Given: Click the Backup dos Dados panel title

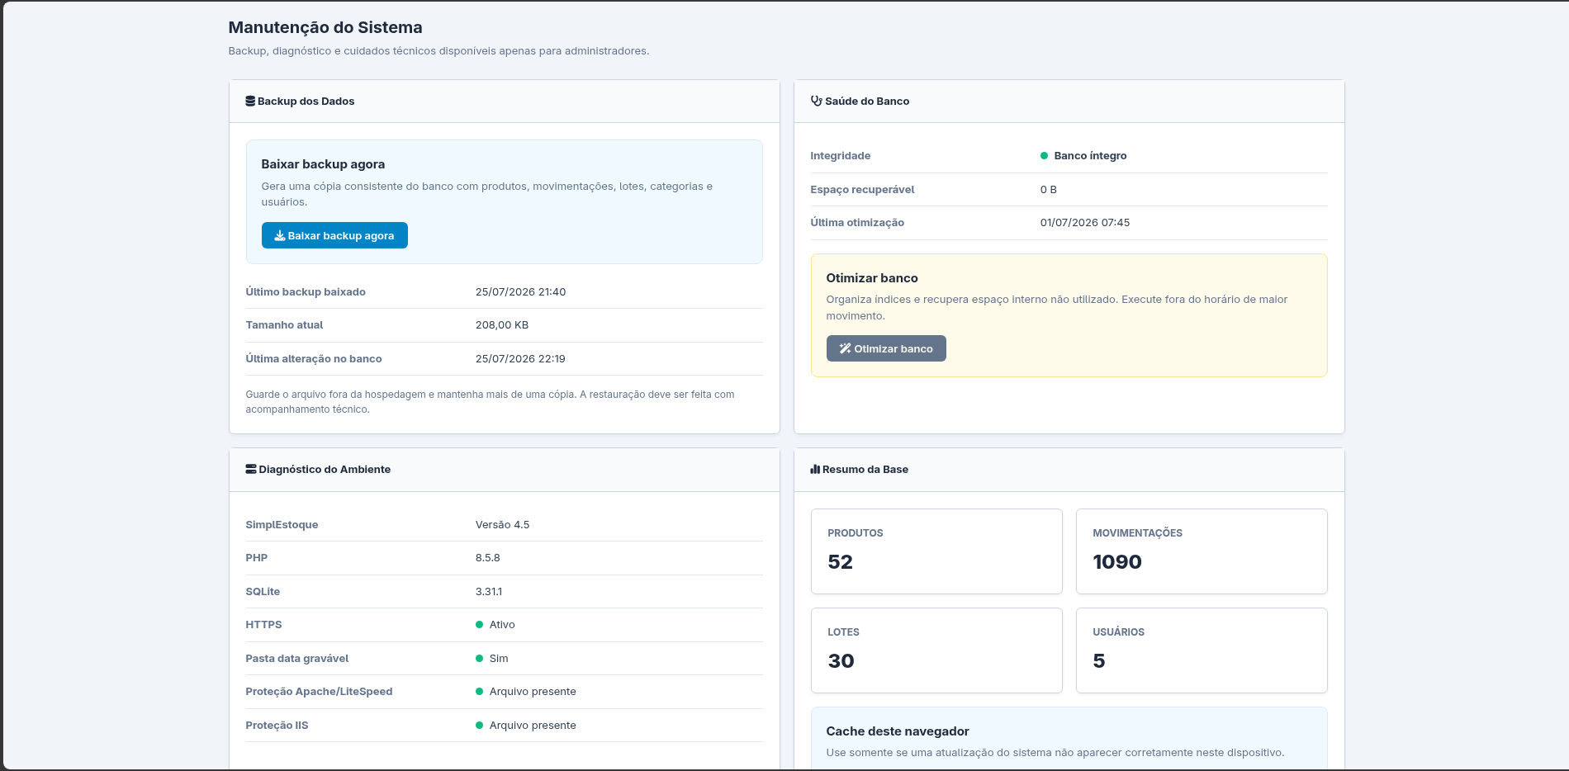Looking at the screenshot, I should [x=306, y=101].
